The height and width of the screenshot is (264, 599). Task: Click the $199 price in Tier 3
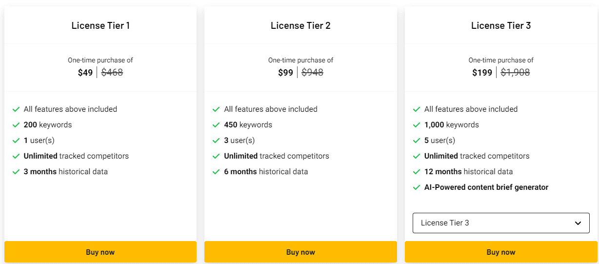482,73
